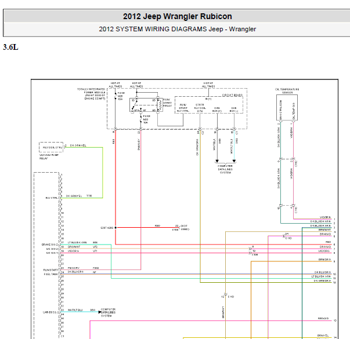This screenshot has height=339, width=350.
Task: Click the 'C100' connector label
Action: coord(175,229)
